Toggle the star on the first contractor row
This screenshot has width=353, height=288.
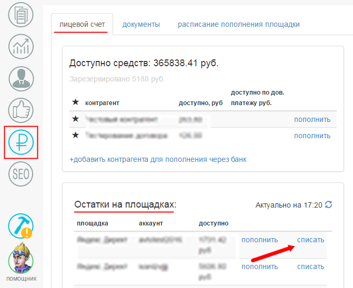[x=75, y=119]
